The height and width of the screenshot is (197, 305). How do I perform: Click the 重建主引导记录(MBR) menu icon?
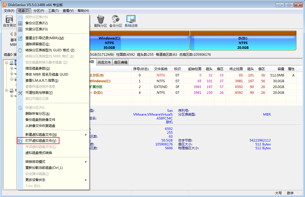click(x=20, y=38)
